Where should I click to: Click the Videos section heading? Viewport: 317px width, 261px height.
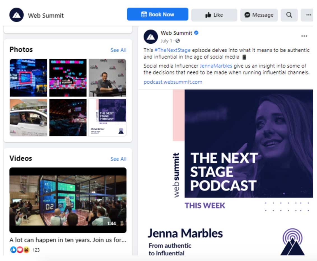tap(21, 158)
